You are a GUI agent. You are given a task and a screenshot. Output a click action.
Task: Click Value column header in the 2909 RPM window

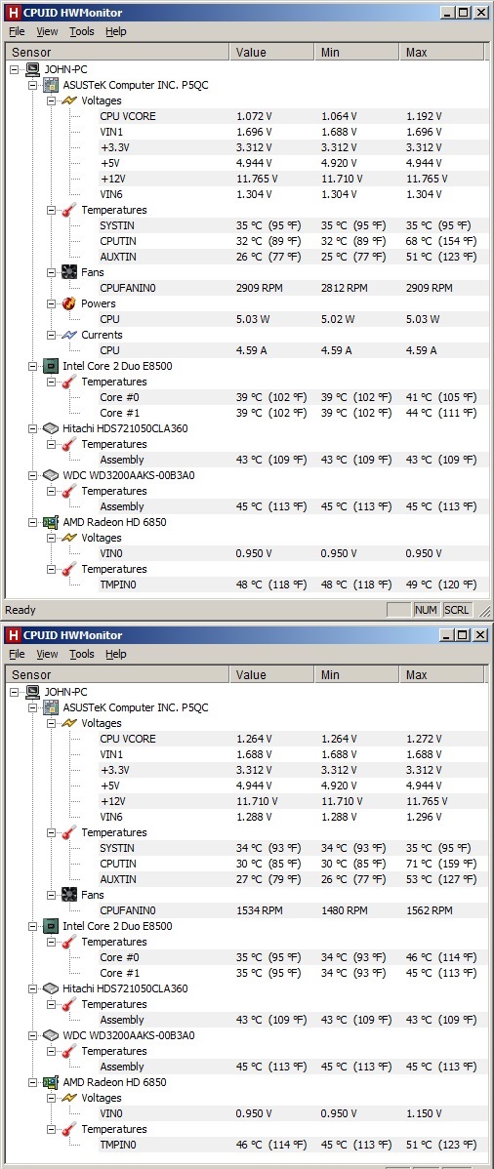coord(271,52)
